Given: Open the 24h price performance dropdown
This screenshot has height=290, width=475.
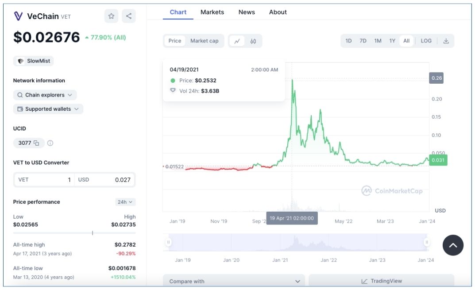Looking at the screenshot, I should tap(125, 202).
